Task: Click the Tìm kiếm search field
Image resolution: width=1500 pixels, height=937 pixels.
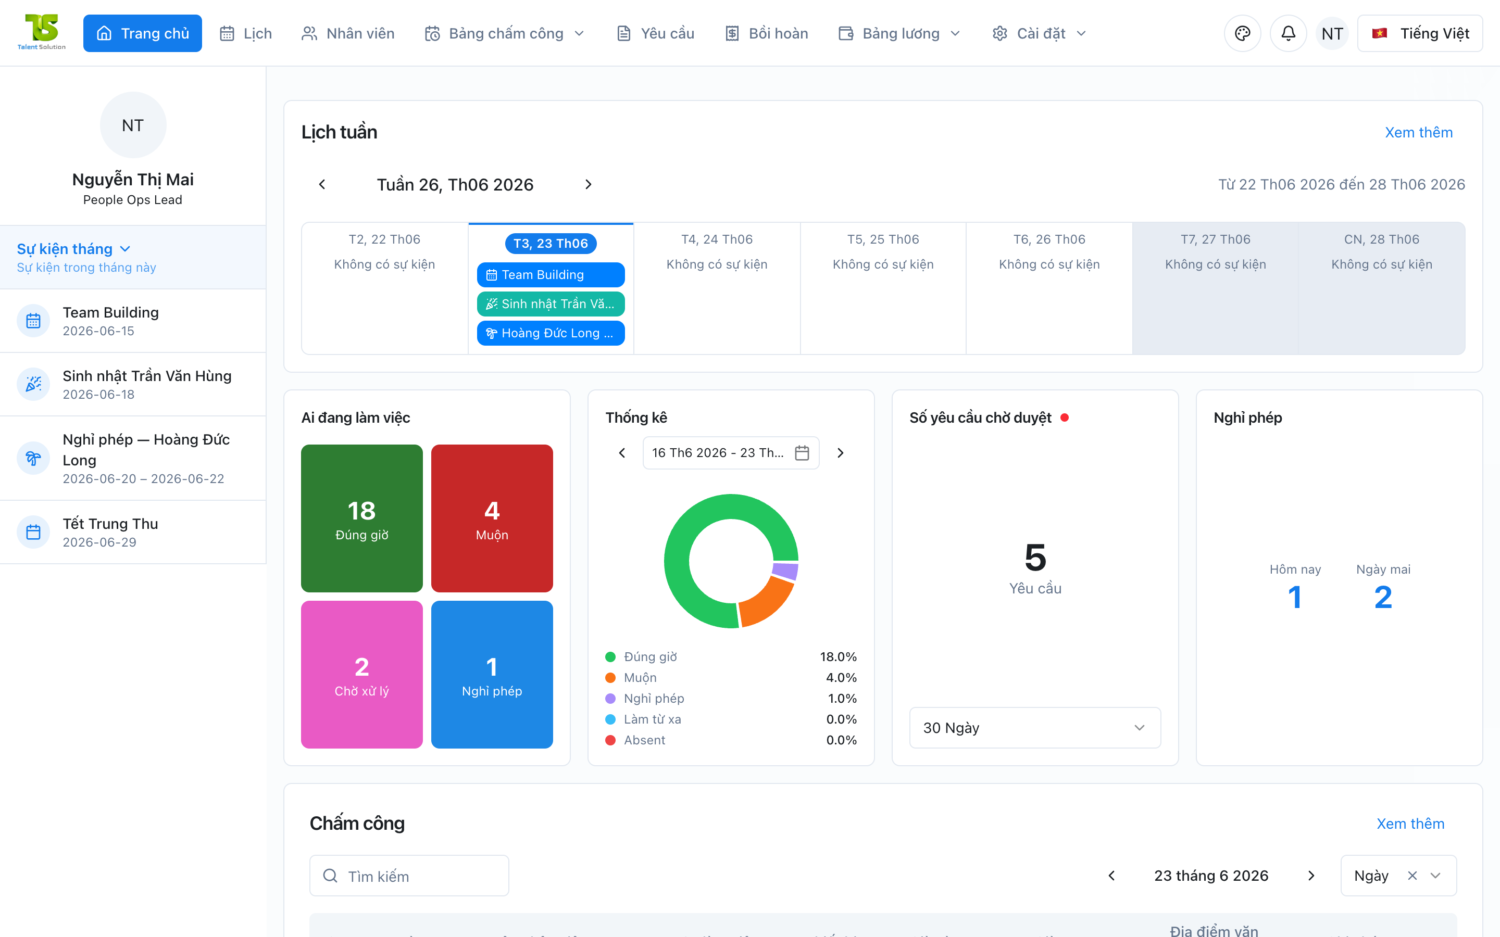Action: (x=409, y=876)
